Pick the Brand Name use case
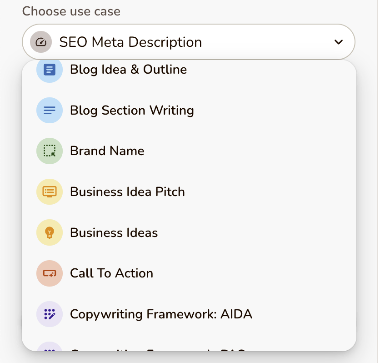Screen dimensions: 380x363 point(107,151)
